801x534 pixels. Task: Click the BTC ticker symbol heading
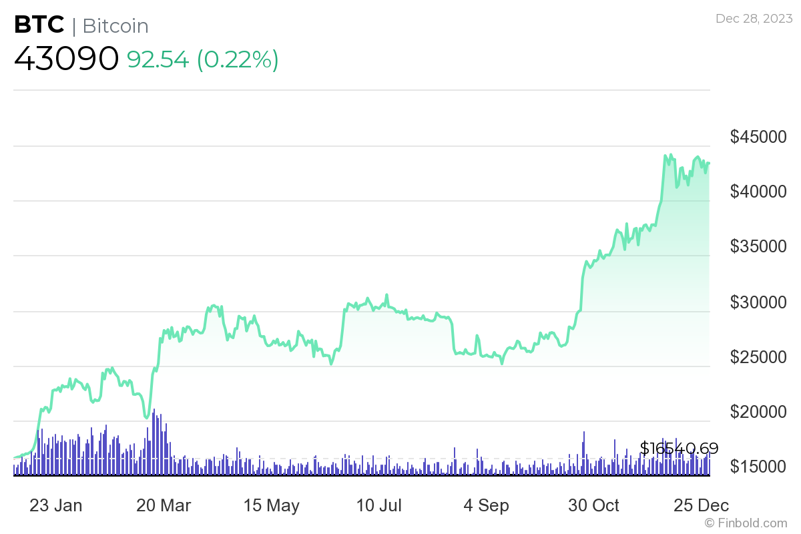[39, 25]
